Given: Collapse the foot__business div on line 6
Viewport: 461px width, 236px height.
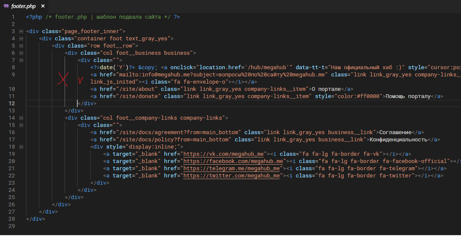Looking at the screenshot, I should (x=21, y=53).
